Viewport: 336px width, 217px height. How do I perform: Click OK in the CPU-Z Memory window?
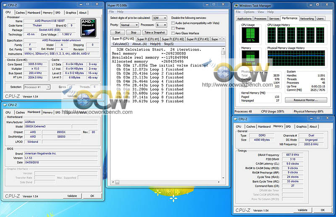pyautogui.click(x=323, y=210)
